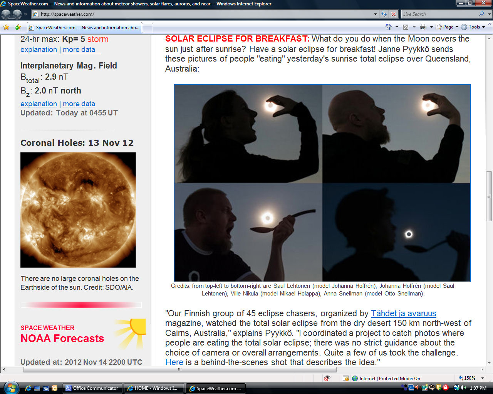Open more data link under Mag. Field
This screenshot has height=394, width=493.
coord(79,104)
